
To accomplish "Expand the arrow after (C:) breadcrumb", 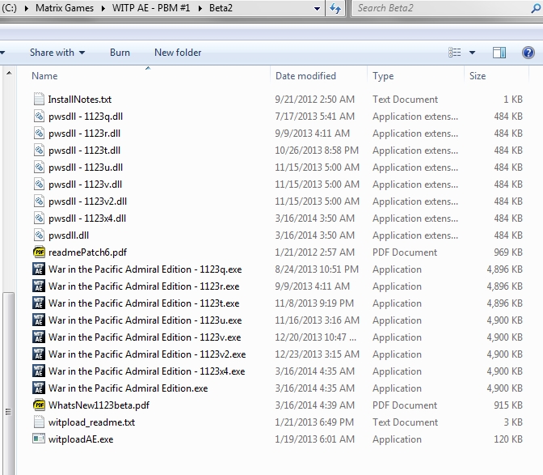I will pos(27,8).
